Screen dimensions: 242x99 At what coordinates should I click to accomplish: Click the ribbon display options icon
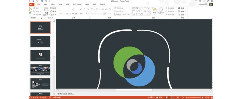[x=200, y=1]
